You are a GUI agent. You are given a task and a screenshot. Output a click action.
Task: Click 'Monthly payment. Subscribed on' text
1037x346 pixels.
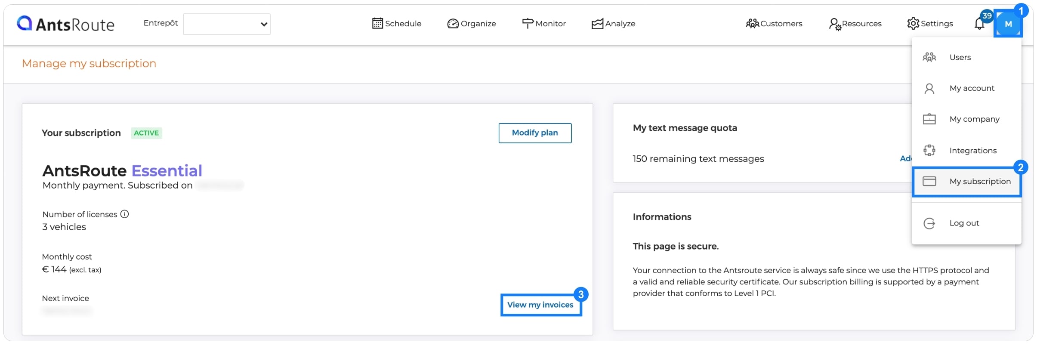click(117, 185)
